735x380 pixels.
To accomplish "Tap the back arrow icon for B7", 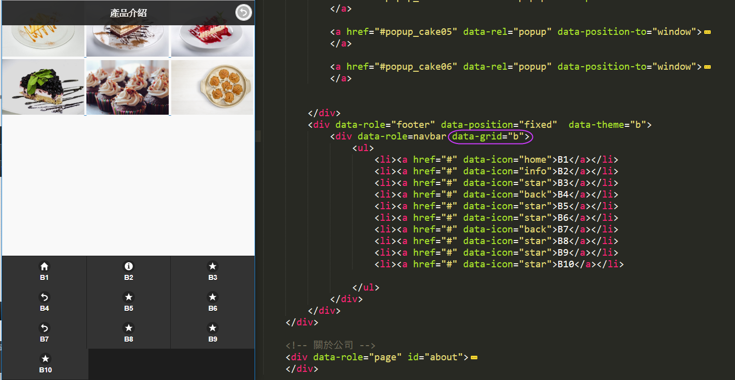I will (x=44, y=328).
